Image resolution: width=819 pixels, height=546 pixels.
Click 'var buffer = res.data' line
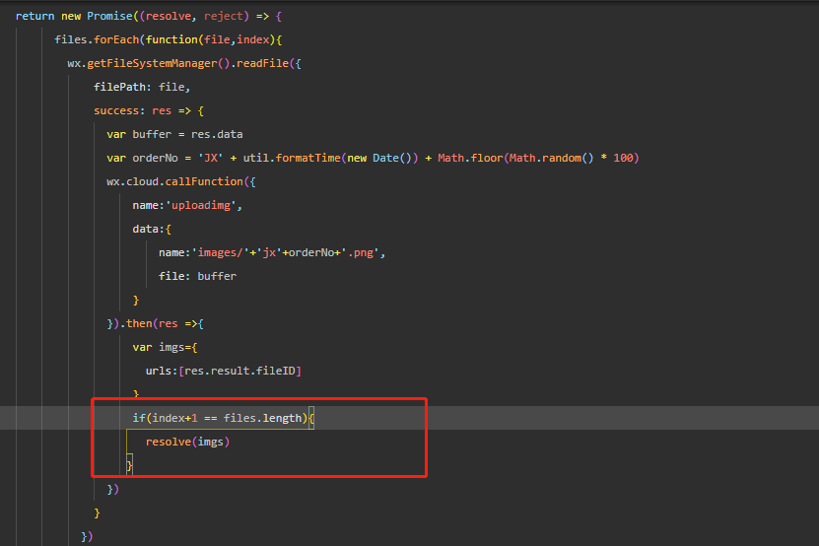[174, 134]
